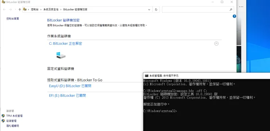Focus the control panel search box
This screenshot has width=270, height=131.
click(x=198, y=9)
